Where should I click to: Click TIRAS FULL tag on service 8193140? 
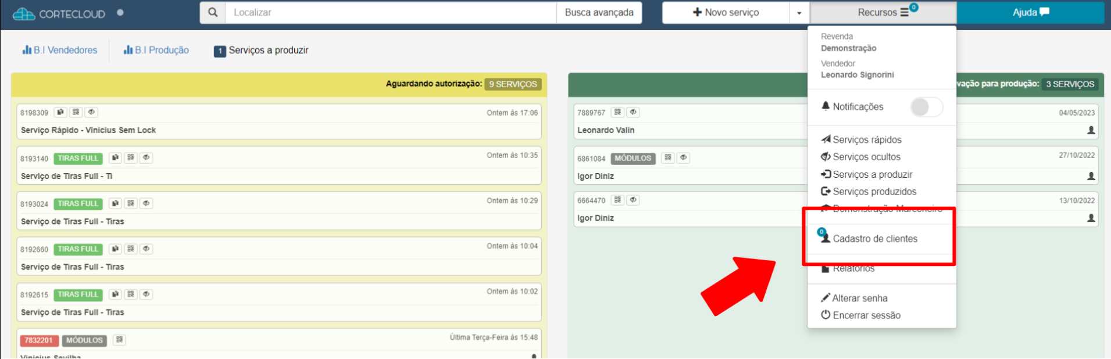point(78,158)
